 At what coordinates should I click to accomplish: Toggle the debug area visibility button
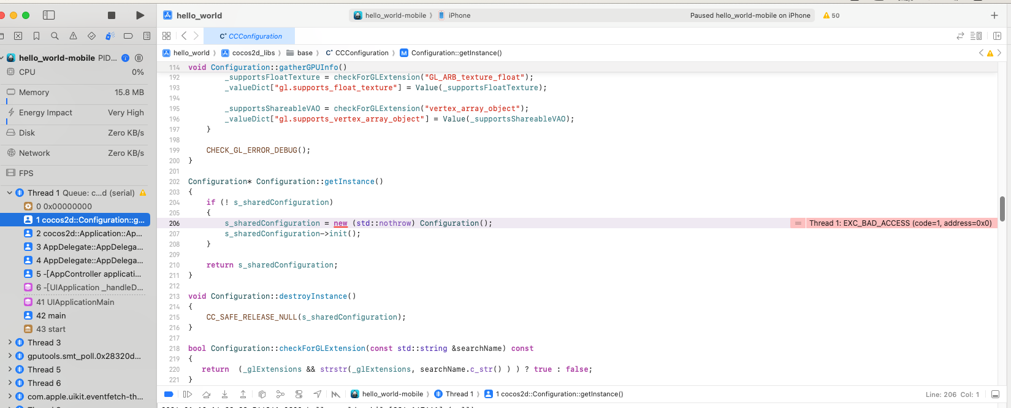tap(995, 395)
